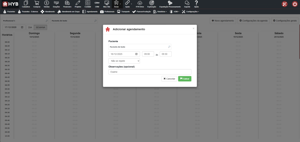
Task: Click the red power logout icon
Action: tap(295, 4)
